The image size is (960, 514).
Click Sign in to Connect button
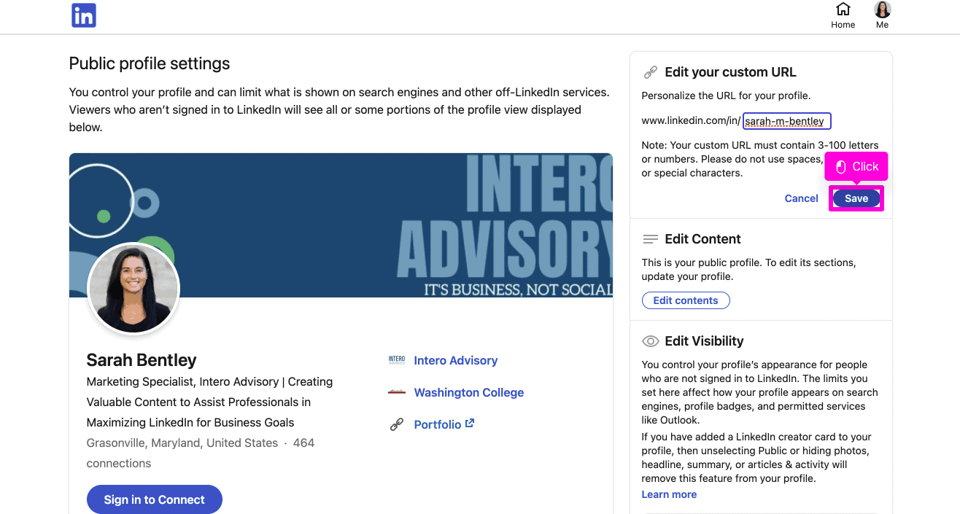coord(155,499)
